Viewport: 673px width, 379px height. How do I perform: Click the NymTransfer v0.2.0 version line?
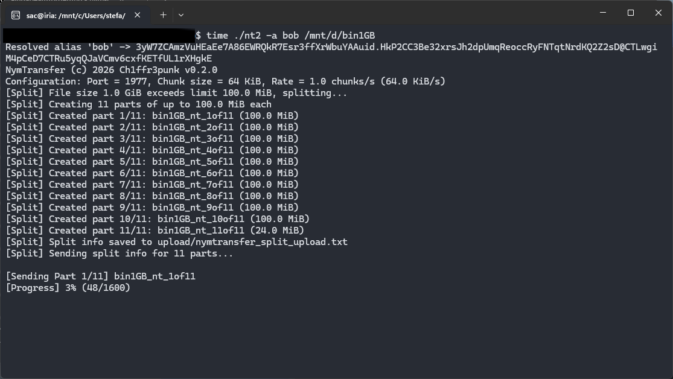112,69
